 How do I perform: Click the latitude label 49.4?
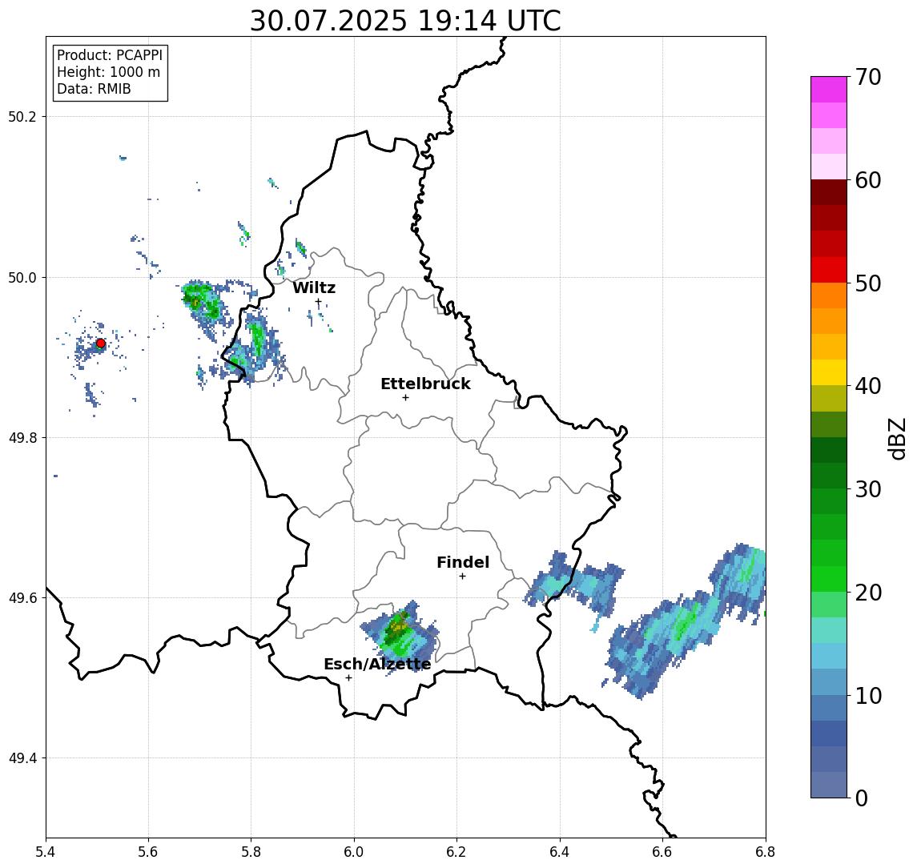pos(22,758)
